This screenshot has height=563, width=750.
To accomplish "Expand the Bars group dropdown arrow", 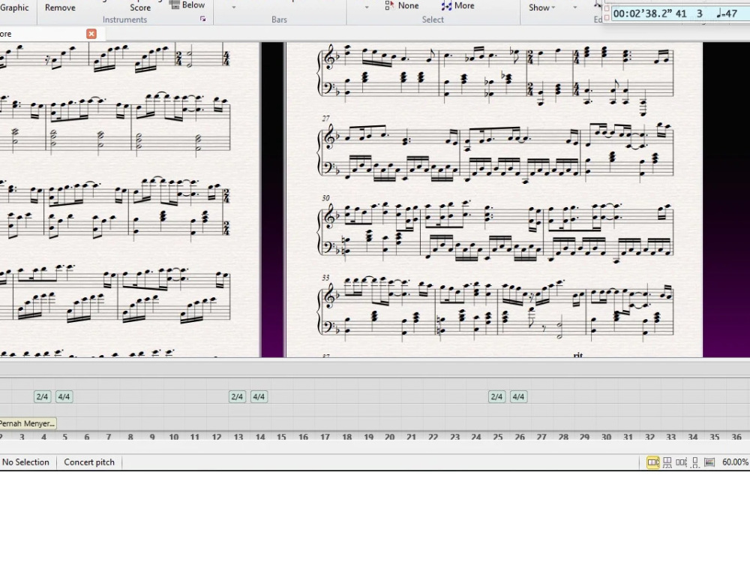I will point(234,8).
